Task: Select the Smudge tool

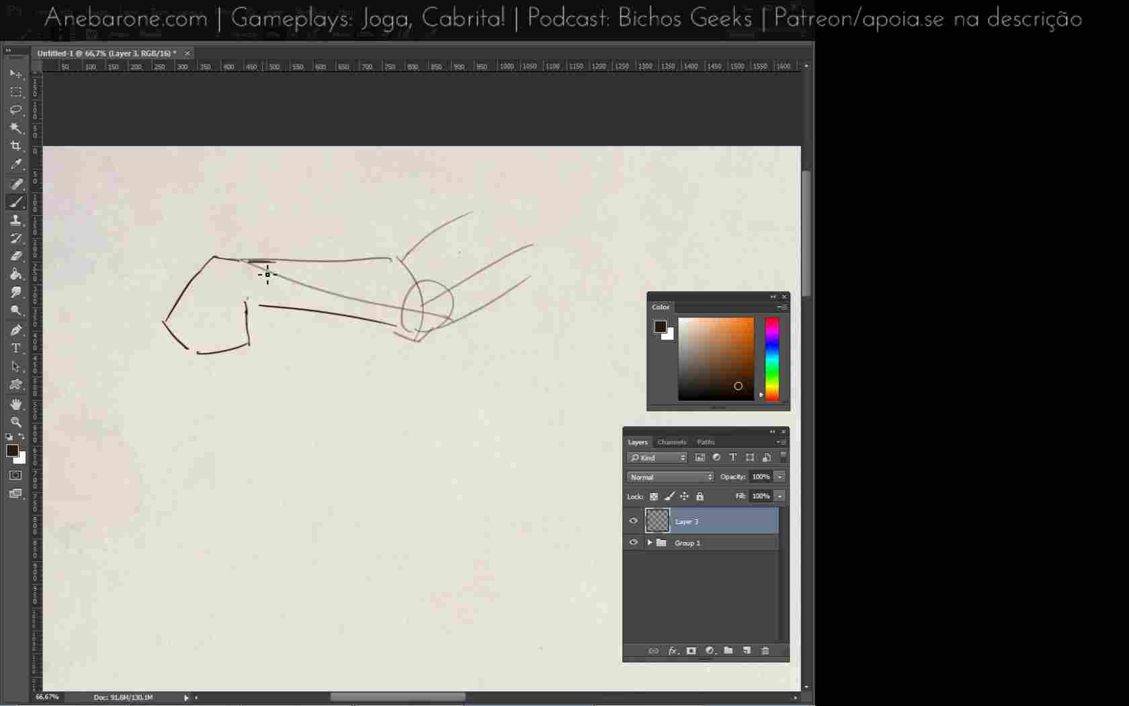Action: (x=16, y=292)
